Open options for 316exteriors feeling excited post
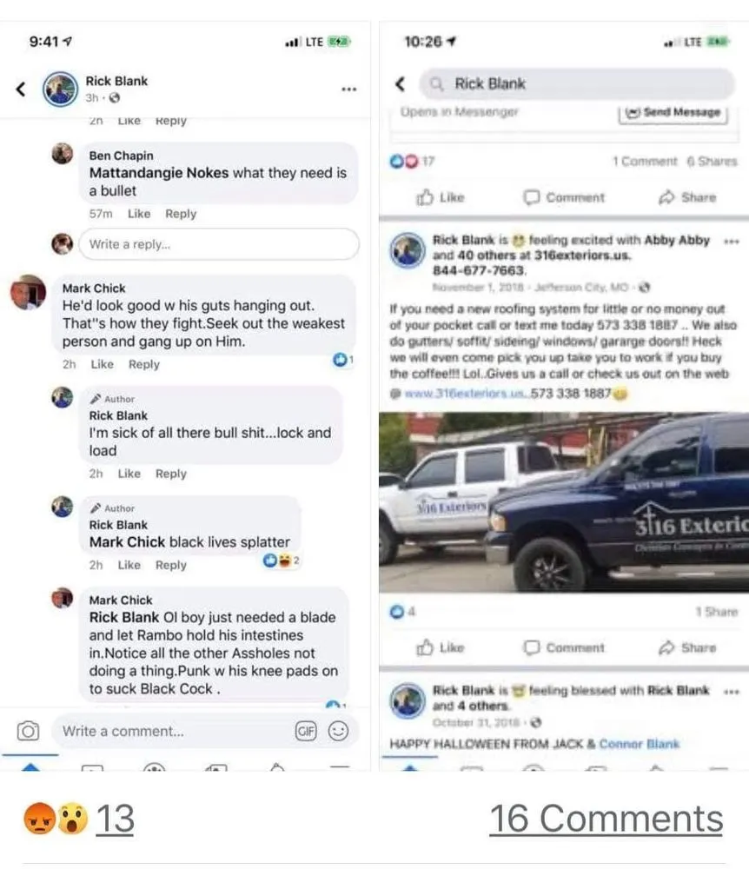The height and width of the screenshot is (869, 749). (x=732, y=241)
